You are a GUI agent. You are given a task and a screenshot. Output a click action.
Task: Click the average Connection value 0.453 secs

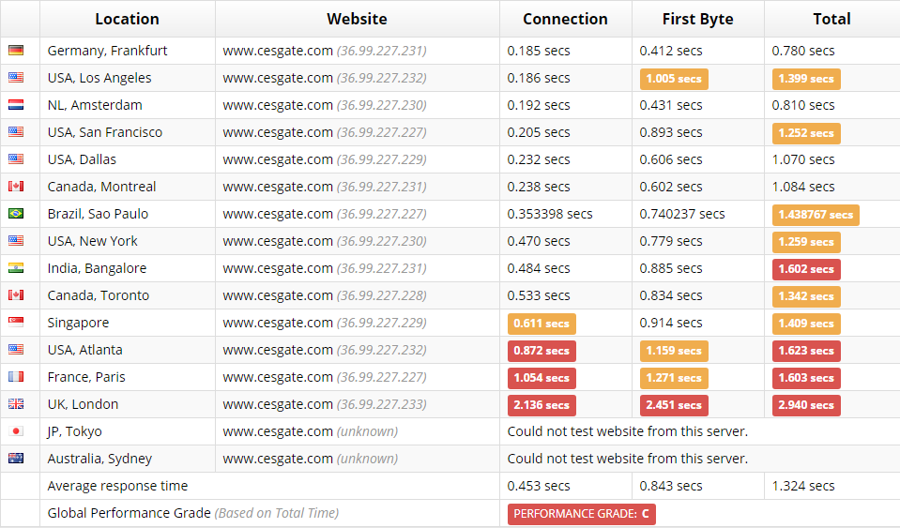[x=539, y=486]
